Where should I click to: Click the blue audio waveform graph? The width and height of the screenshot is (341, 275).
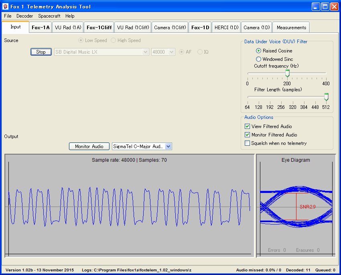point(130,206)
